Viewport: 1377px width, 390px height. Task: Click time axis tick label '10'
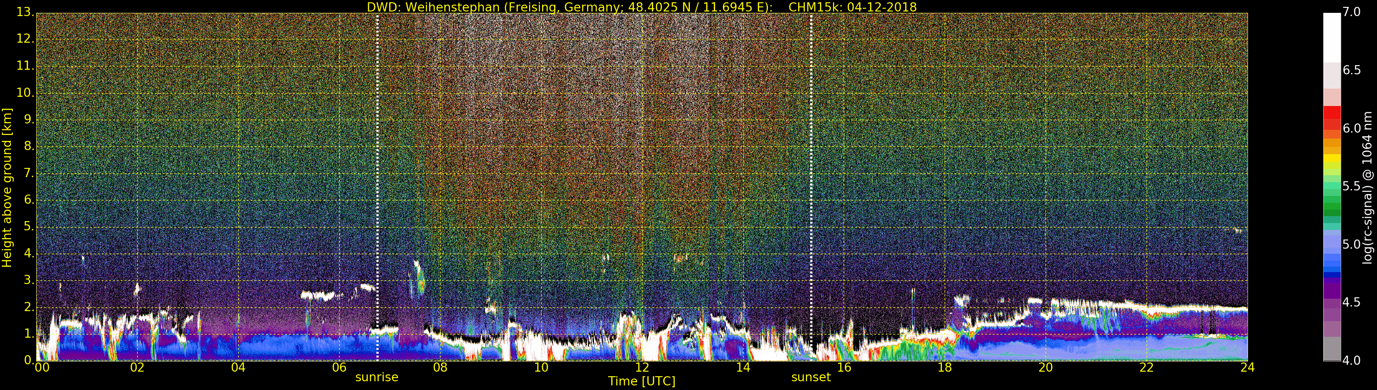click(542, 368)
